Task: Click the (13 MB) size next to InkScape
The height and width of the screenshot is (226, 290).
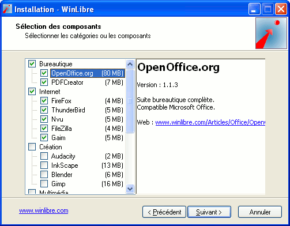Action: [x=112, y=165]
